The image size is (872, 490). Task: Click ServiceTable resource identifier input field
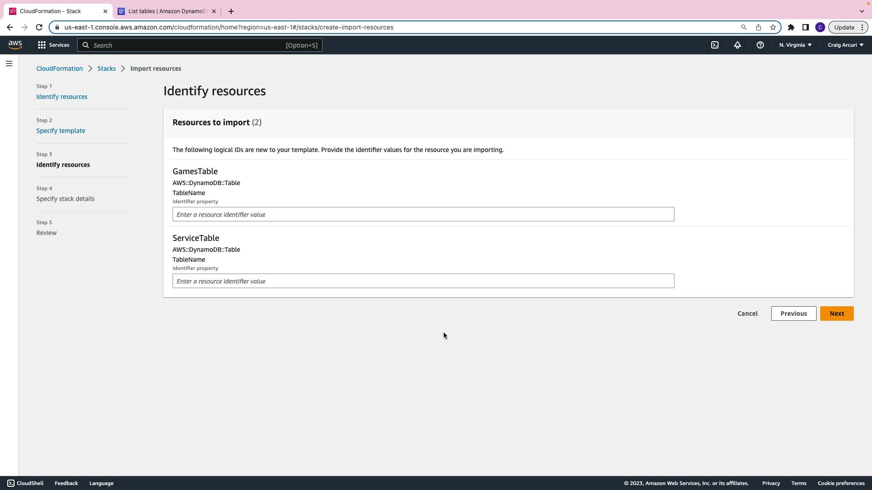(423, 281)
